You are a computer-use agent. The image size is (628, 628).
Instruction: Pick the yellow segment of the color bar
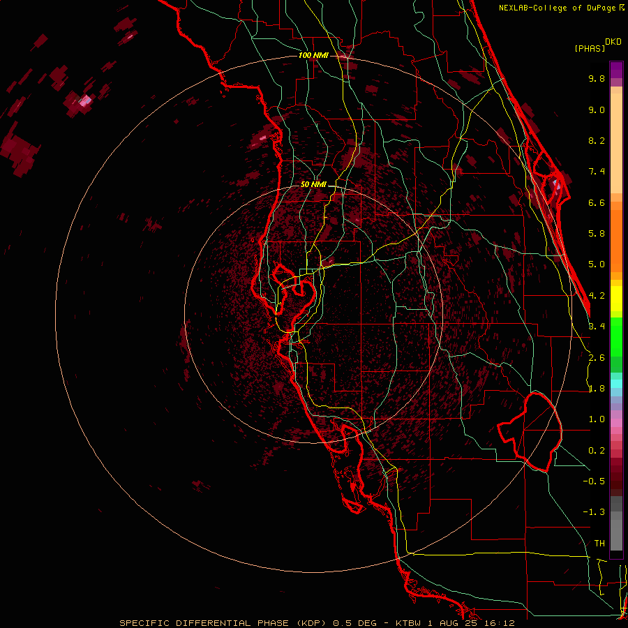(x=616, y=299)
